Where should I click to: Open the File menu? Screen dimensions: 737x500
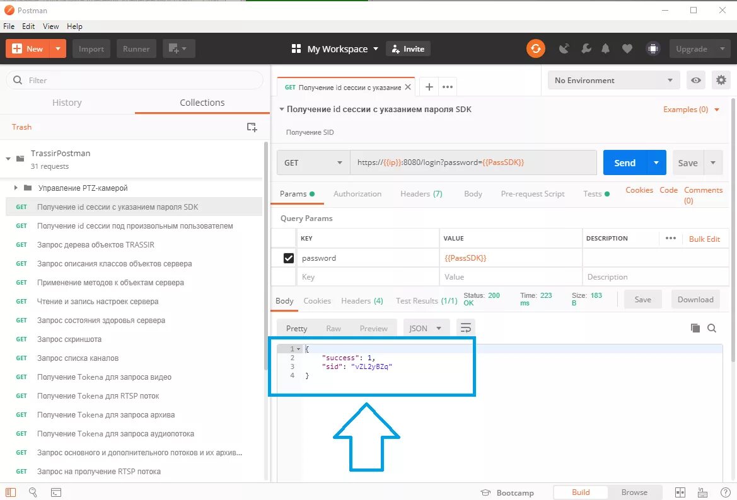(9, 26)
